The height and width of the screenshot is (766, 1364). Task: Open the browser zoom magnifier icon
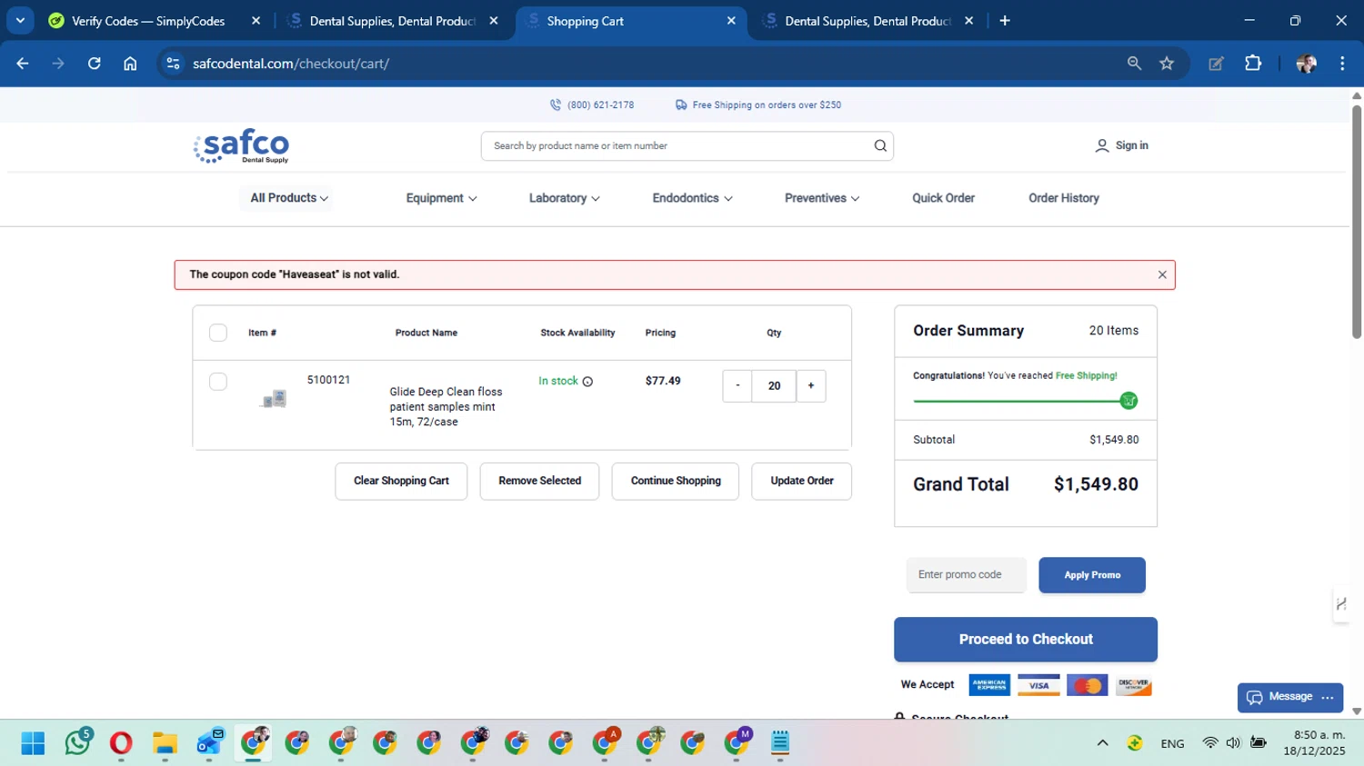pyautogui.click(x=1134, y=63)
